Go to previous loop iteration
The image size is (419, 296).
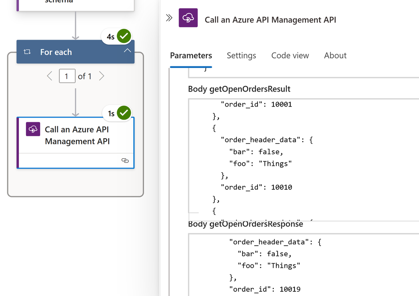(x=49, y=76)
